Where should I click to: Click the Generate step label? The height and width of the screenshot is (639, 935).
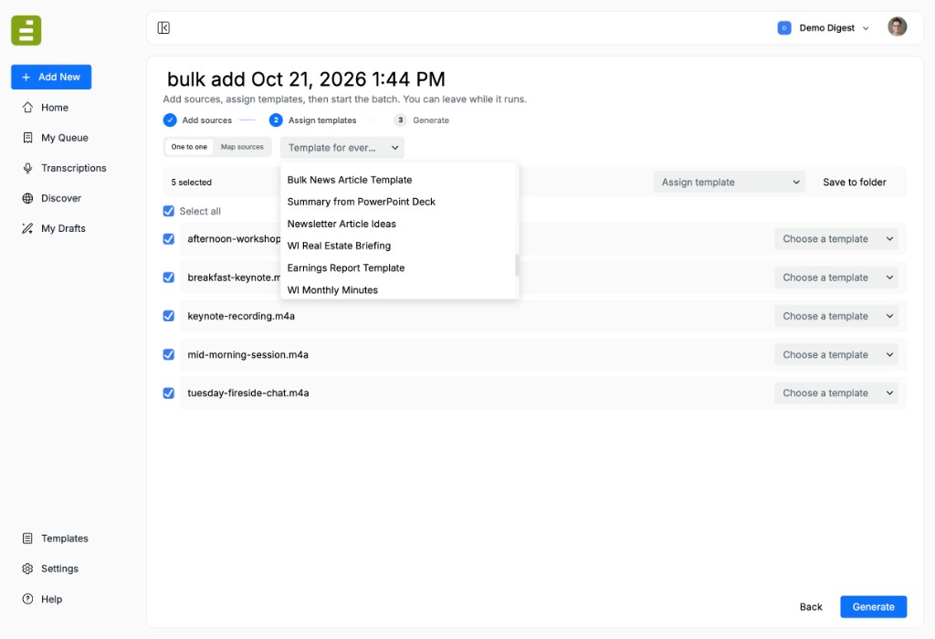431,120
